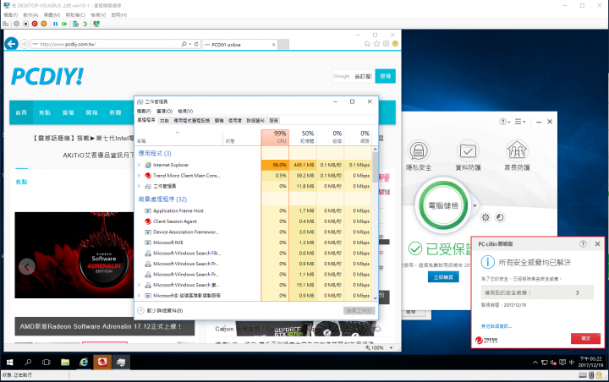This screenshot has width=609, height=382.
Task: Click the green Reset/Resume play icon in Hyper-V toolbar
Action: point(64,24)
